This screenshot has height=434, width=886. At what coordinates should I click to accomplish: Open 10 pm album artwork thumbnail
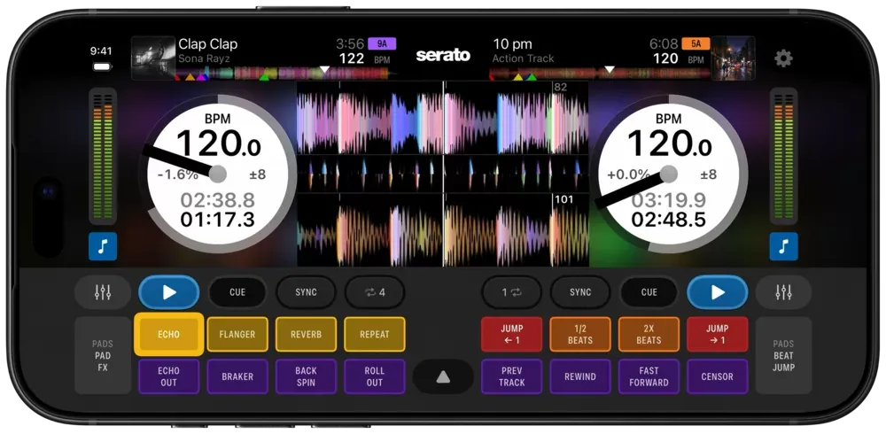coord(733,58)
